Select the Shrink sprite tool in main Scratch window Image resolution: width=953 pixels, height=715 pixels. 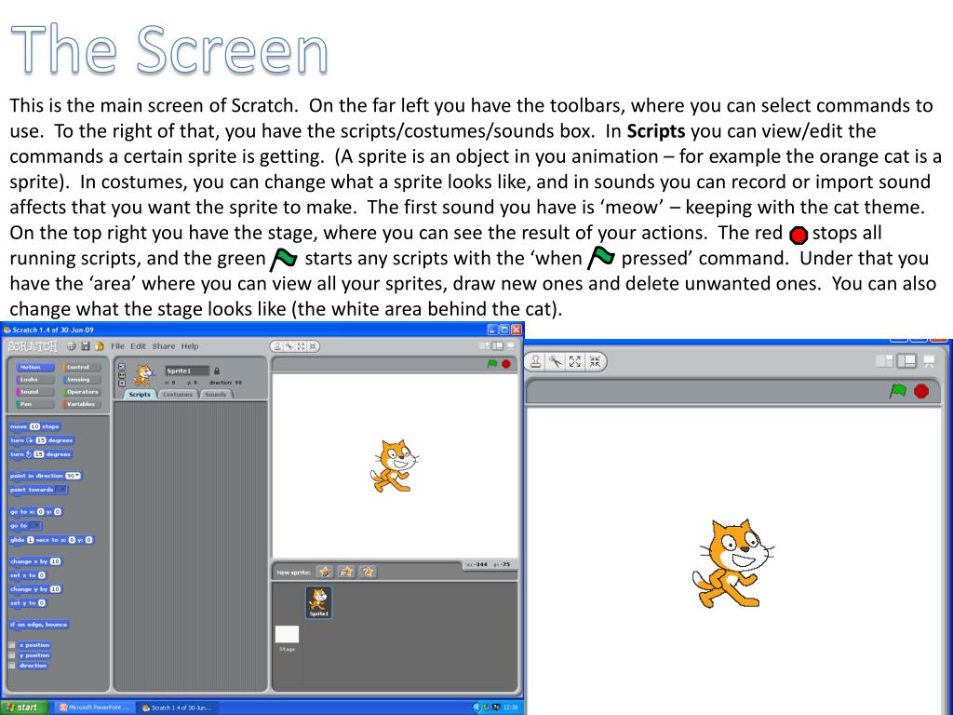[x=313, y=346]
